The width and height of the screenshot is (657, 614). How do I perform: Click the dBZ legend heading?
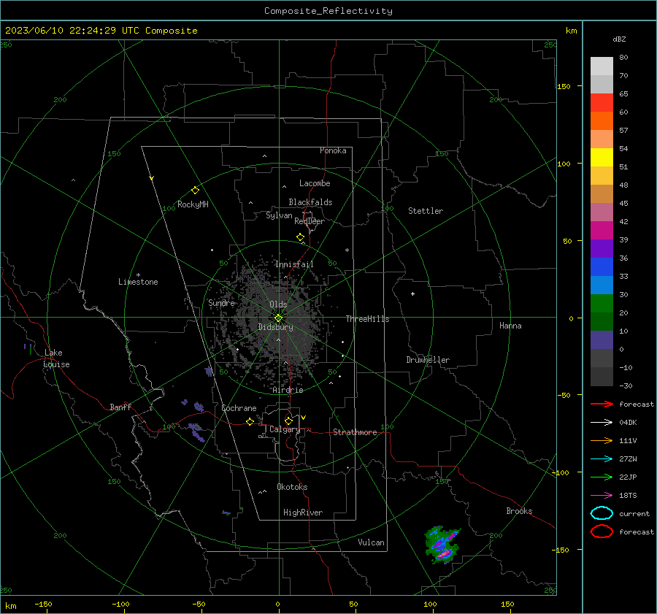click(619, 39)
